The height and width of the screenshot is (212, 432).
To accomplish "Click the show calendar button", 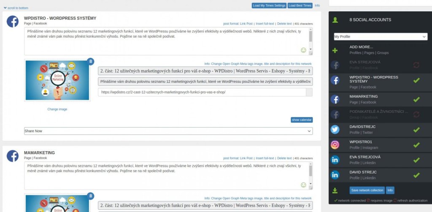I will click(302, 120).
